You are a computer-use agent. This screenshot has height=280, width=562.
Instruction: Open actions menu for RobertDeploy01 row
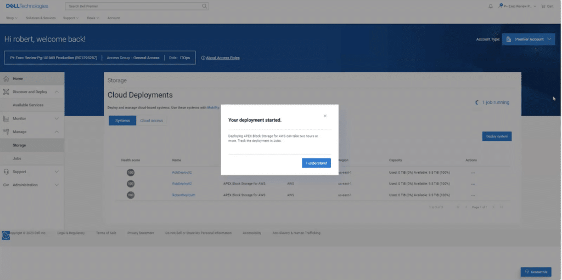(x=473, y=196)
